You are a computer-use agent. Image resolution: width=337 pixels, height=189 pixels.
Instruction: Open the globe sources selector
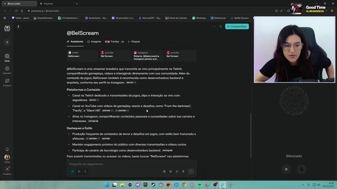pyautogui.click(x=164, y=171)
